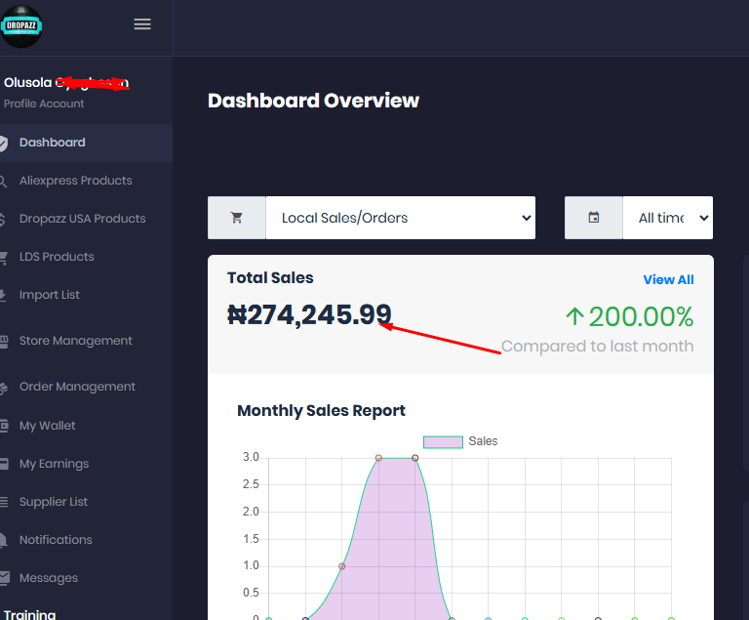Open the All time date range dropdown
The image size is (749, 620).
(x=667, y=218)
